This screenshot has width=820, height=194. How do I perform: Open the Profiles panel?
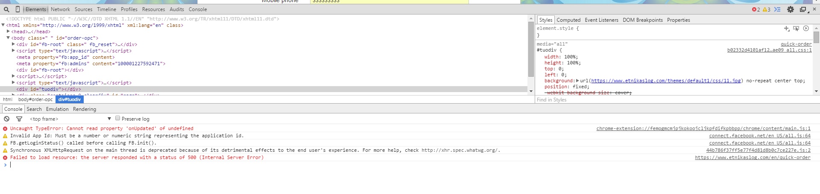click(x=129, y=9)
